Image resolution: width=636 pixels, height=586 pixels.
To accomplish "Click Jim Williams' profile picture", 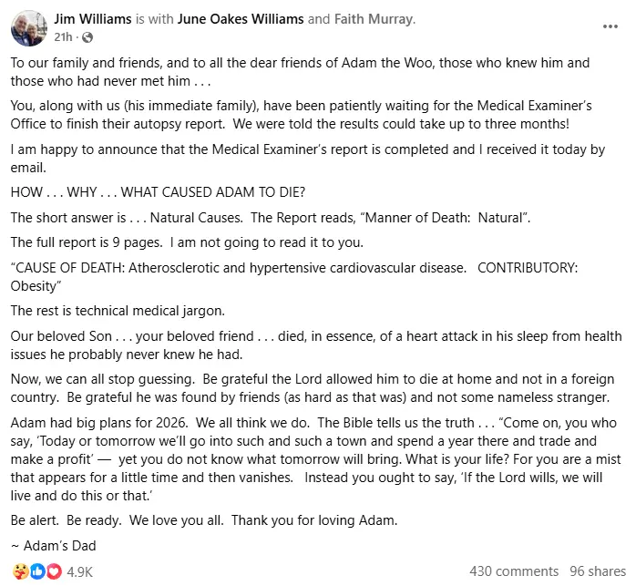I will pos(28,28).
